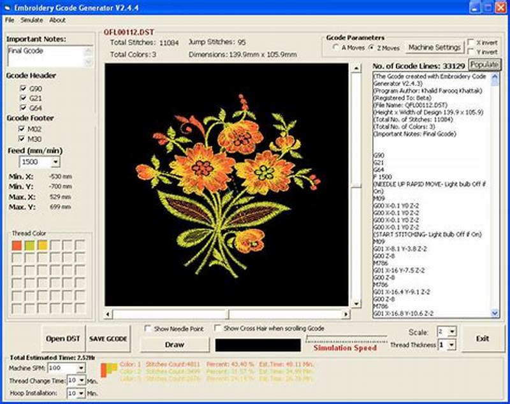This screenshot has height=404, width=510.
Task: Select the A Moves radio button
Action: point(334,47)
